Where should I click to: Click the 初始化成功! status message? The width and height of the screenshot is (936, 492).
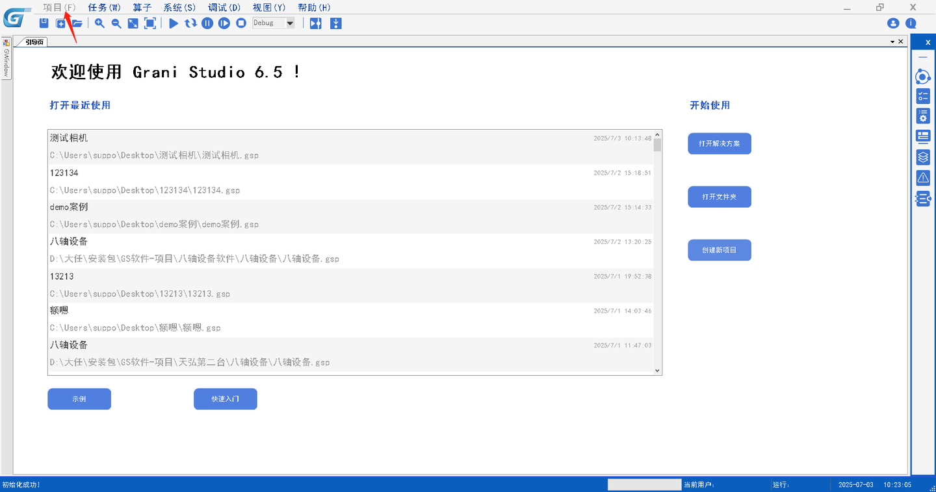coord(21,485)
